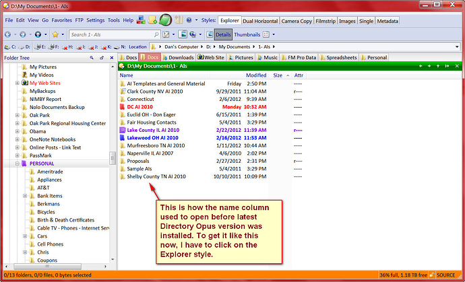Image resolution: width=465 pixels, height=282 pixels.
Task: Click the Folder Tree search magnifier icon
Action: [x=92, y=58]
